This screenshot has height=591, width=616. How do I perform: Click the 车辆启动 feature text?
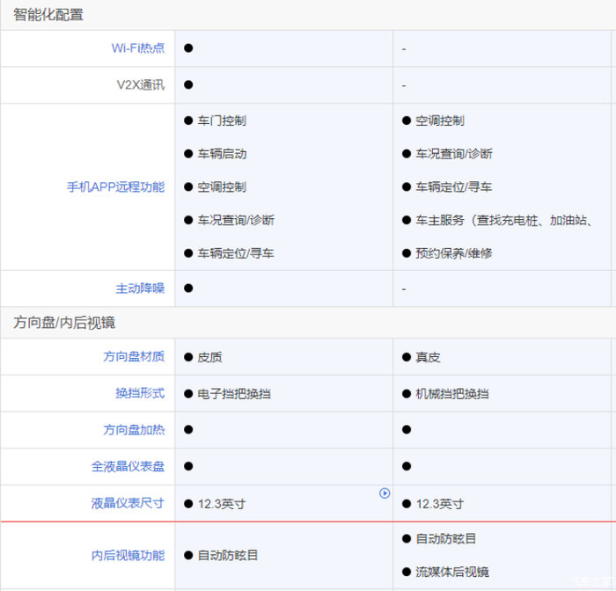coord(222,154)
